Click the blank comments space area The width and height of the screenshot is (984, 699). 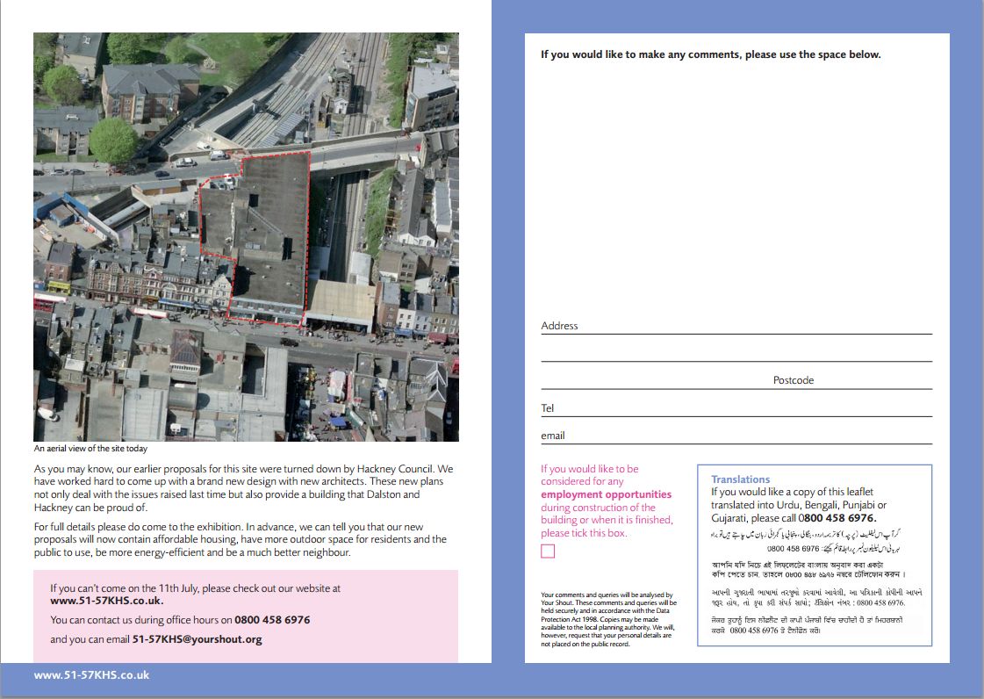point(736,184)
